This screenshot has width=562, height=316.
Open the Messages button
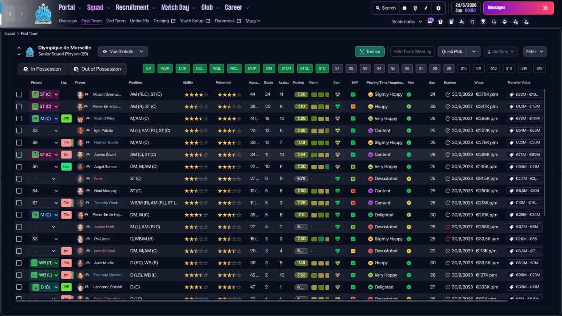tap(518, 8)
